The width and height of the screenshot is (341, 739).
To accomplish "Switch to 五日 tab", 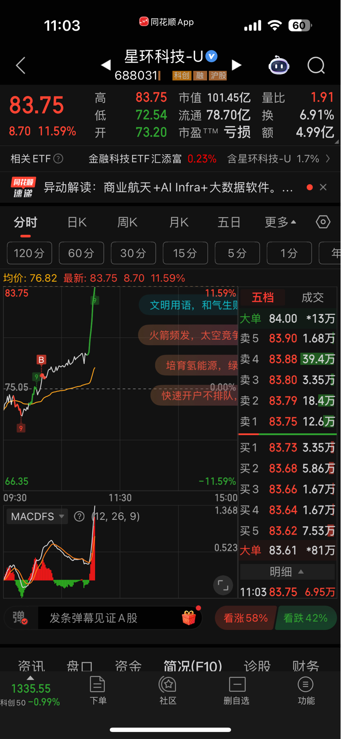I will (x=229, y=222).
